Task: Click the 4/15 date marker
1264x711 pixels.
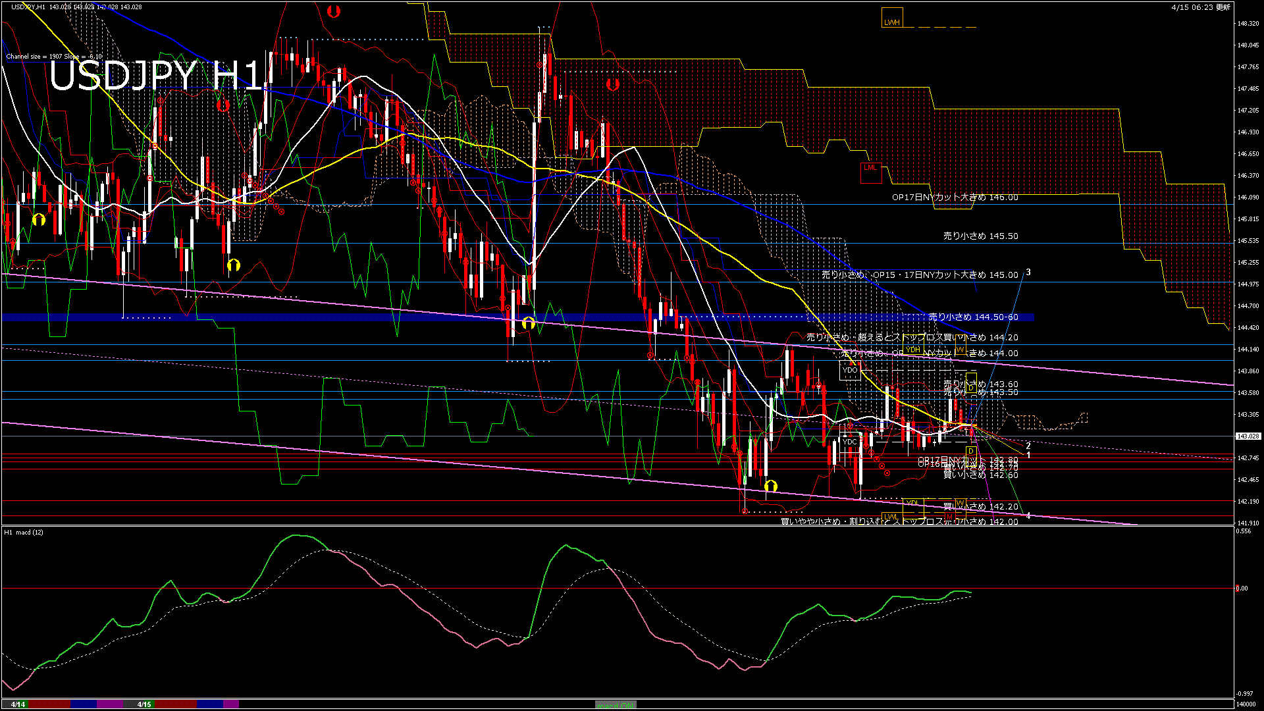Action: pos(144,704)
